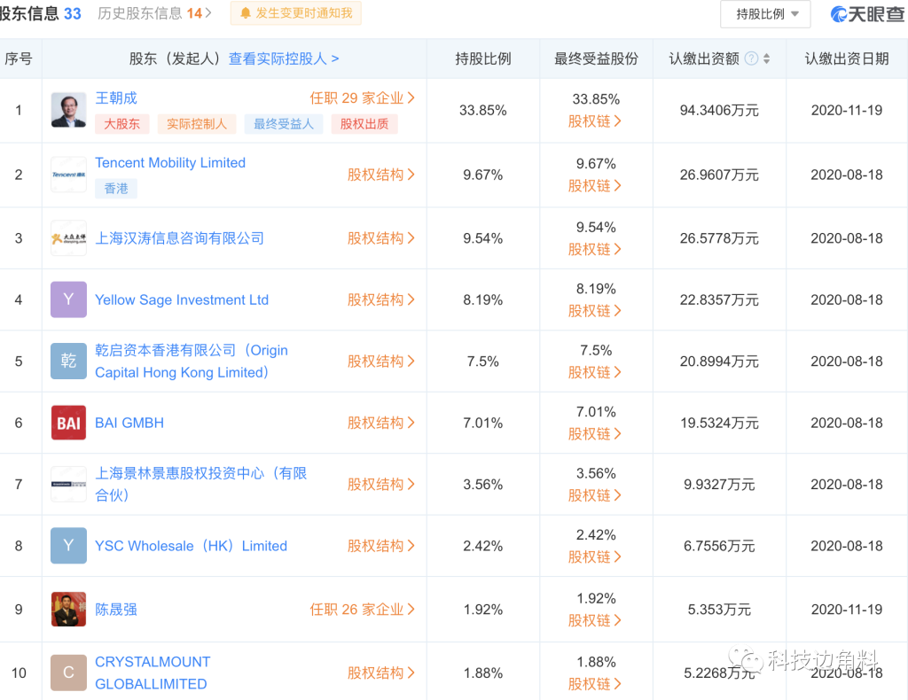Open 股权链 in the 1.88% row
The height and width of the screenshot is (700, 908).
click(595, 684)
